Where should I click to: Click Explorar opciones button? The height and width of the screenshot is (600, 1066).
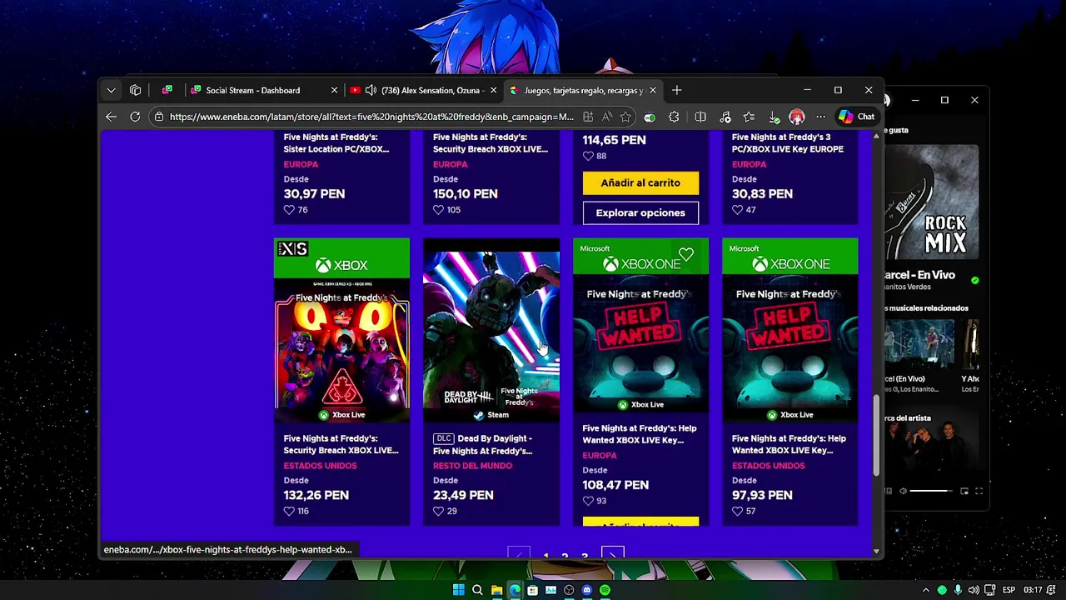[x=640, y=212]
